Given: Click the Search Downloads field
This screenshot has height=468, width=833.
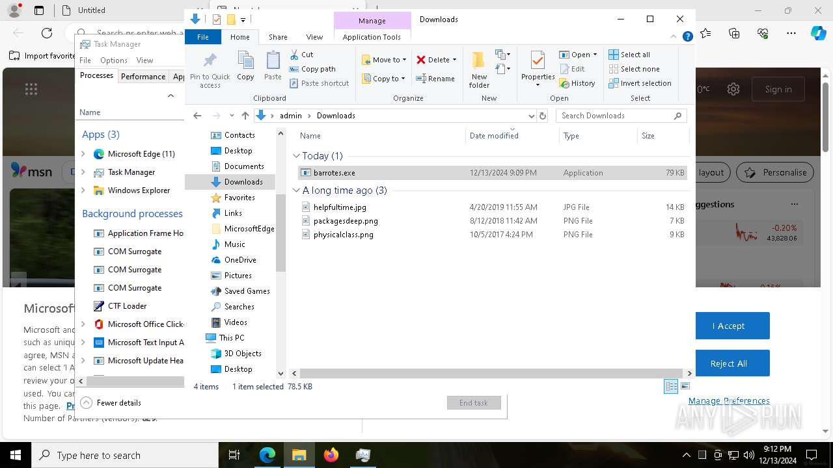Looking at the screenshot, I should (621, 116).
